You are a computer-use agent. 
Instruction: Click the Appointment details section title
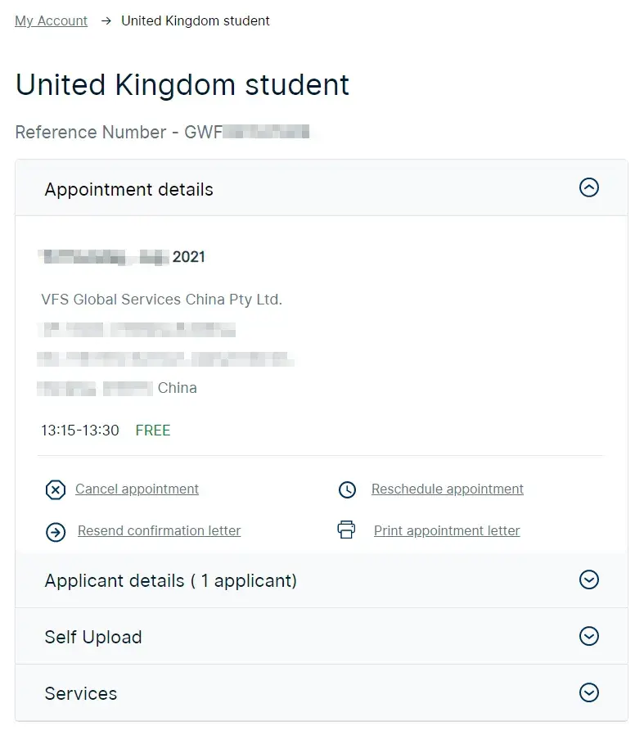(x=128, y=190)
